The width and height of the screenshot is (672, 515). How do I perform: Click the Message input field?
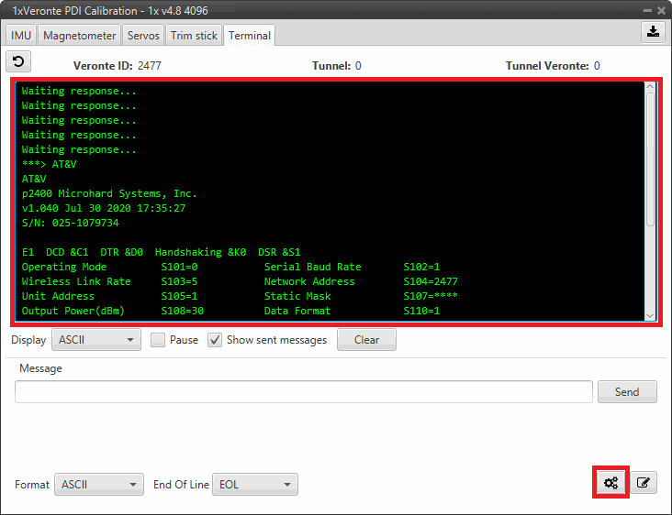coord(303,391)
